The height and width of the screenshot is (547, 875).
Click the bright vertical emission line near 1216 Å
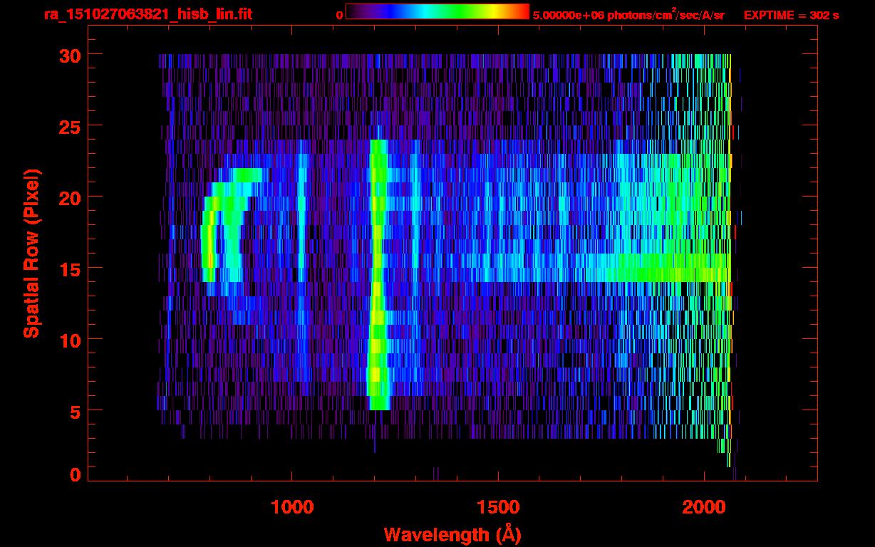click(377, 274)
